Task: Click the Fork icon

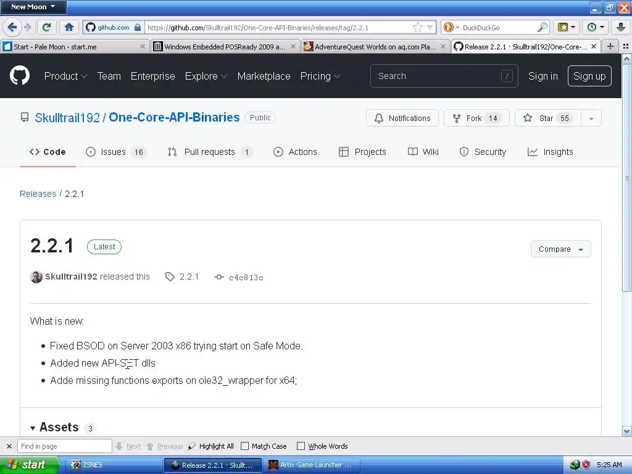Action: point(456,118)
